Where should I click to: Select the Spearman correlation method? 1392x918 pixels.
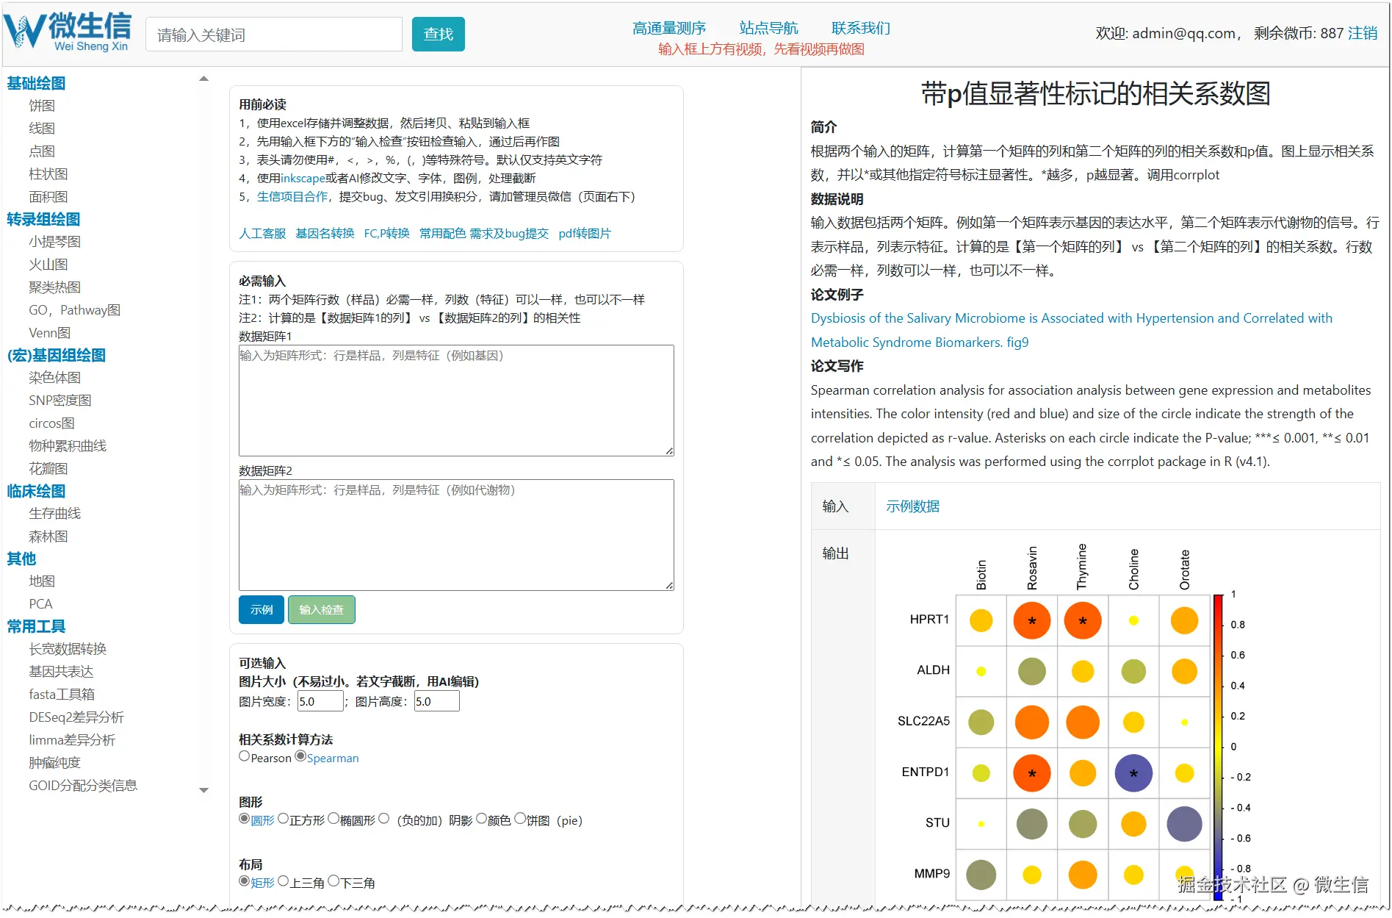[300, 756]
